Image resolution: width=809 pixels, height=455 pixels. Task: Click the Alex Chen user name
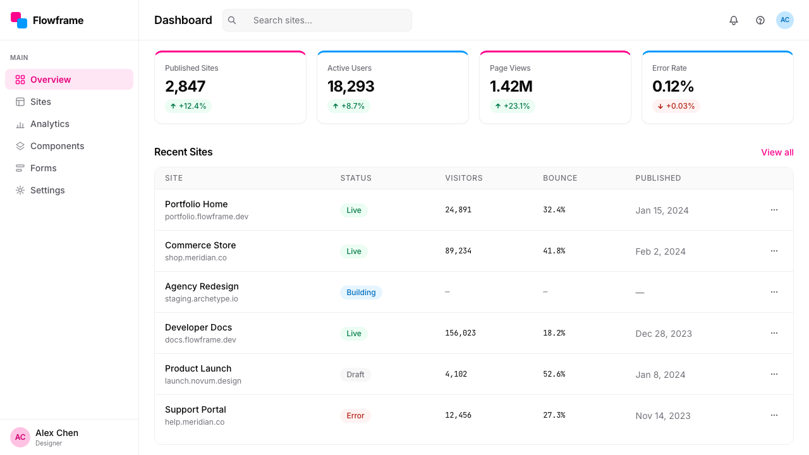click(57, 433)
